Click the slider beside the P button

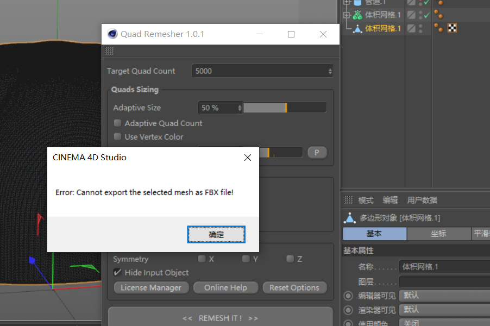tap(281, 153)
